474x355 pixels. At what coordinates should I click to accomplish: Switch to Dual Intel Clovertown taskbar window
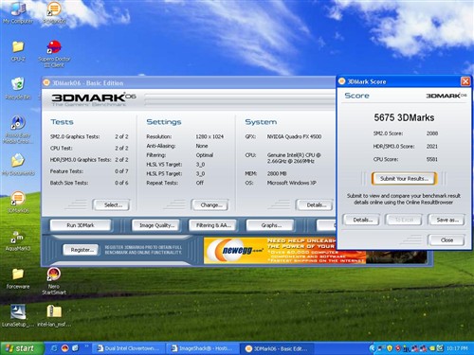tap(129, 348)
